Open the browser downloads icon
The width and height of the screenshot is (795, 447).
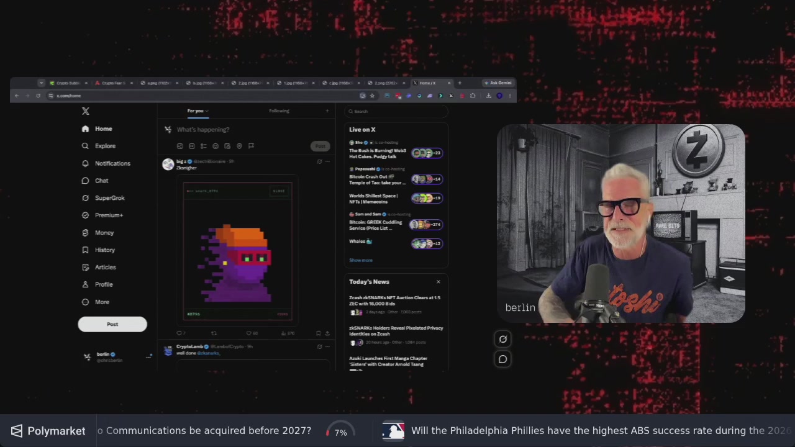(489, 96)
